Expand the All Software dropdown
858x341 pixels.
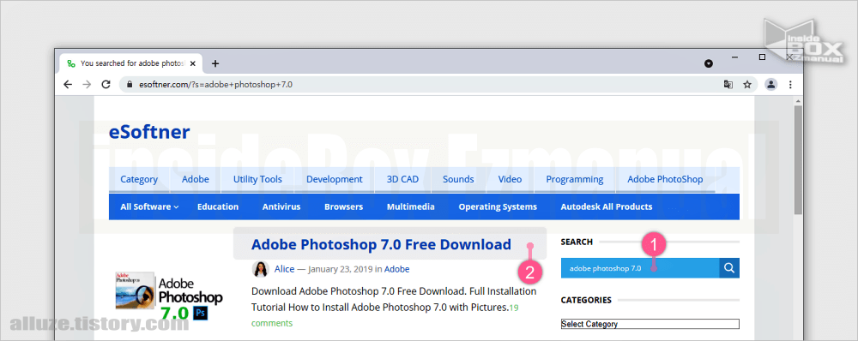coord(149,206)
